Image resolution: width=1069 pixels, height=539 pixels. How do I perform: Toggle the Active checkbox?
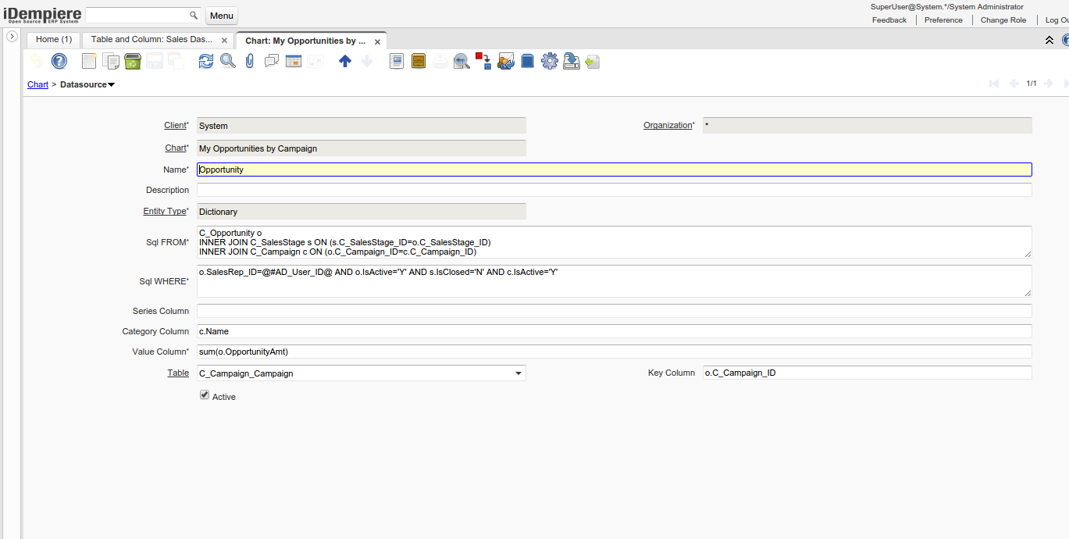coord(205,396)
